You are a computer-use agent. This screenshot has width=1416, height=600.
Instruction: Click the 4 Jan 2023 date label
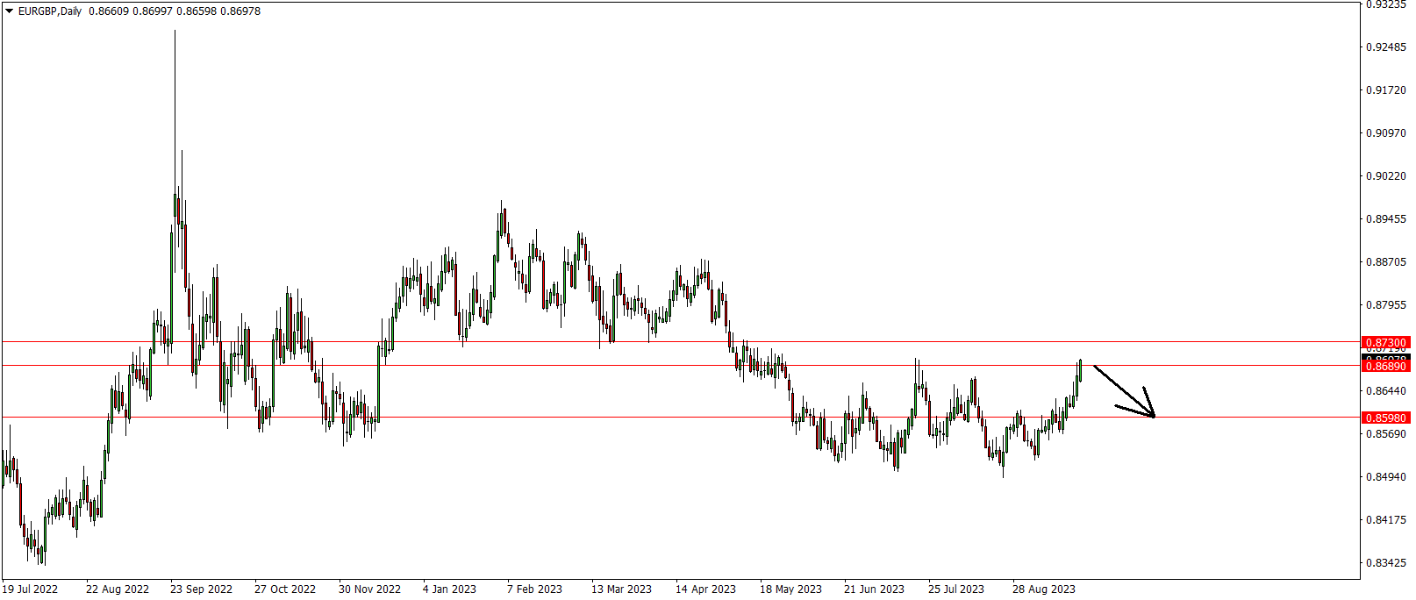[x=449, y=589]
